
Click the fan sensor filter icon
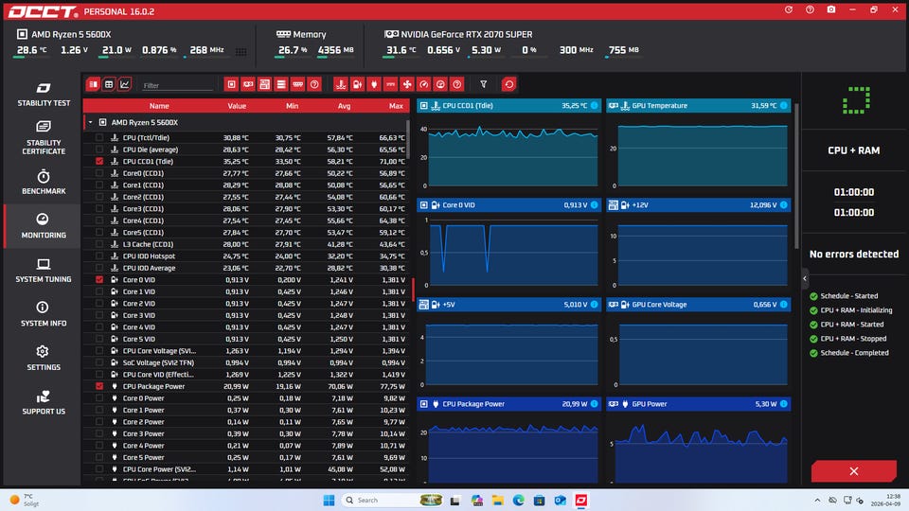click(406, 84)
